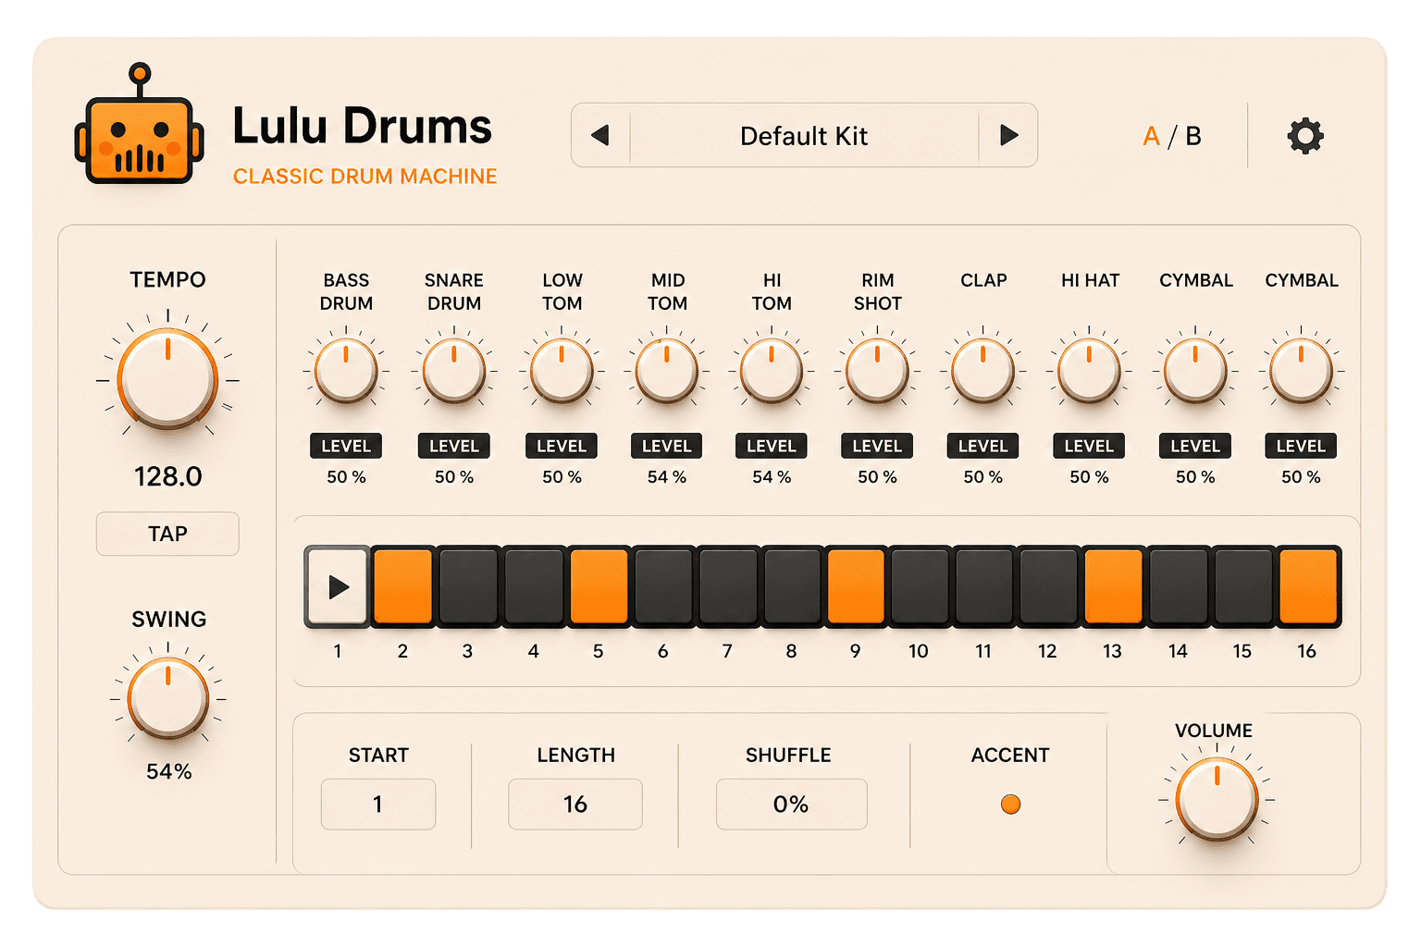Switch to pattern A
The height and width of the screenshot is (947, 1421).
point(1151,136)
